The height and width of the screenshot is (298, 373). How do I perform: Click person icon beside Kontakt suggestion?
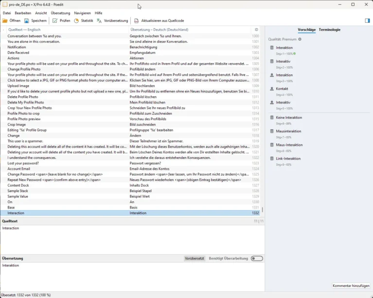click(x=272, y=88)
